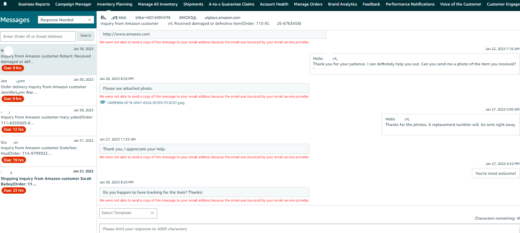
Task: Expand the Response Needed filter dropdown
Action: 66,20
